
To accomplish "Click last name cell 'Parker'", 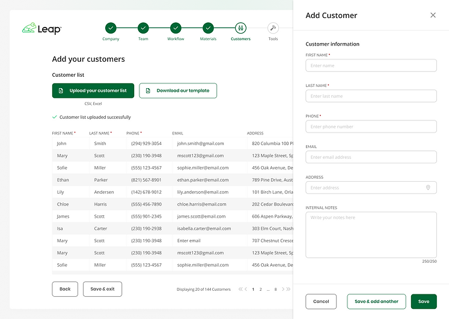I will tap(101, 180).
